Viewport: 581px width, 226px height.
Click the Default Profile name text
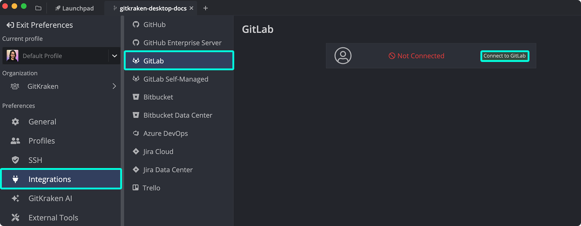[42, 56]
